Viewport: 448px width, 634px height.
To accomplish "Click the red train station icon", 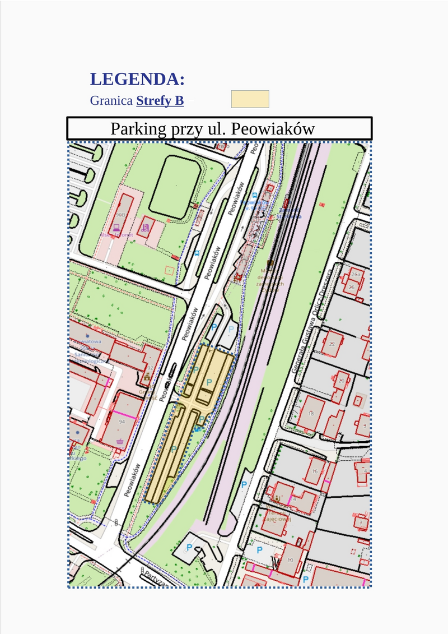I will tap(288, 203).
